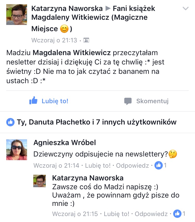Reply to Agnieszka Wróbel's comment via Odpowiedz

pos(132,166)
